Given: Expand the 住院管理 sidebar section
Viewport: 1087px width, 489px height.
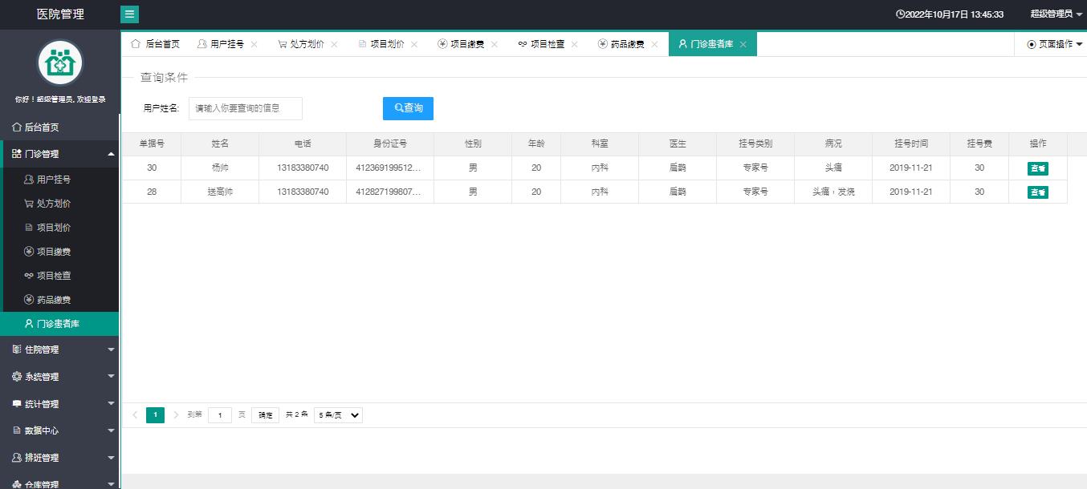Looking at the screenshot, I should coord(59,350).
